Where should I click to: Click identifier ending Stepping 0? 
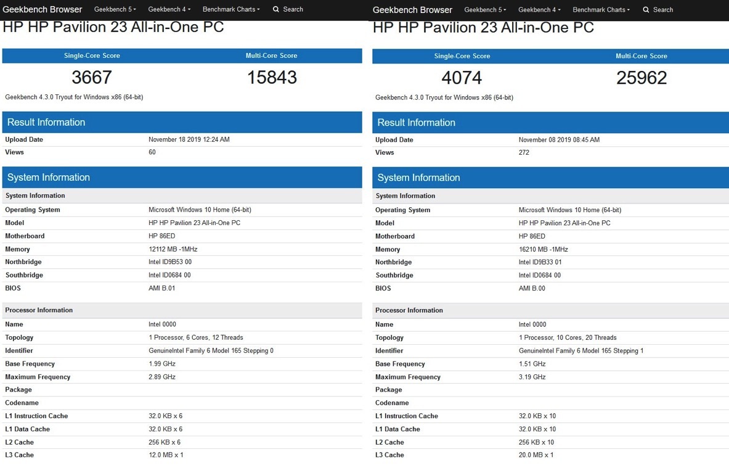tap(211, 351)
